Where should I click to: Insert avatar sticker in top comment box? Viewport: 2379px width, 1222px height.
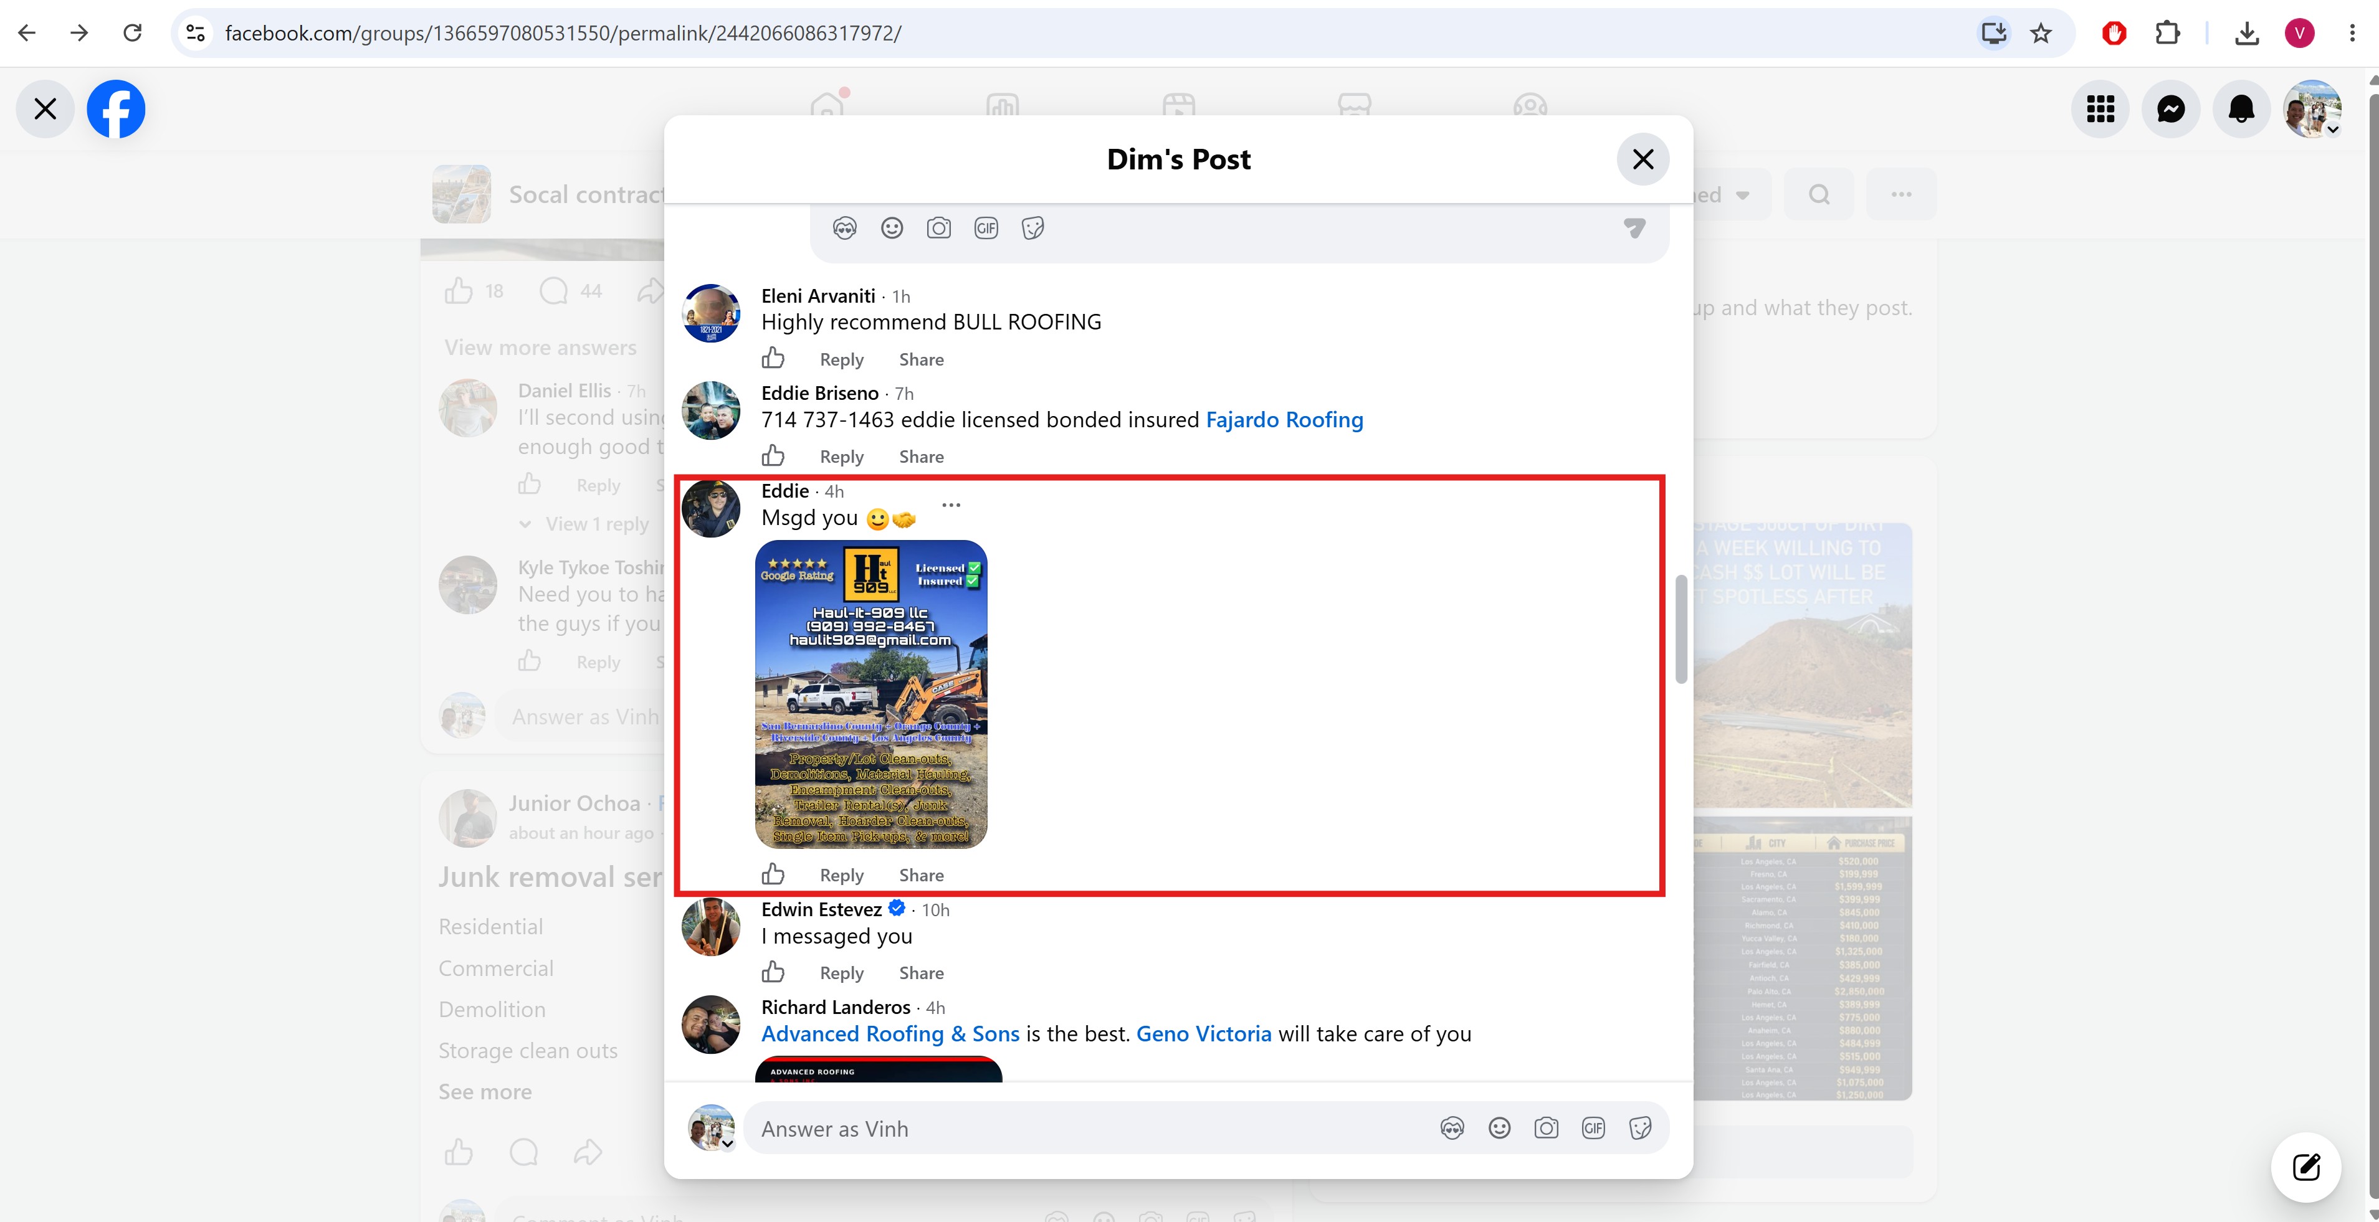[845, 228]
